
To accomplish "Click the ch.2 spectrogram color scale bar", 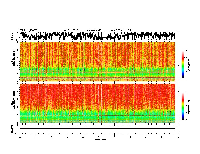I will coord(183,106).
